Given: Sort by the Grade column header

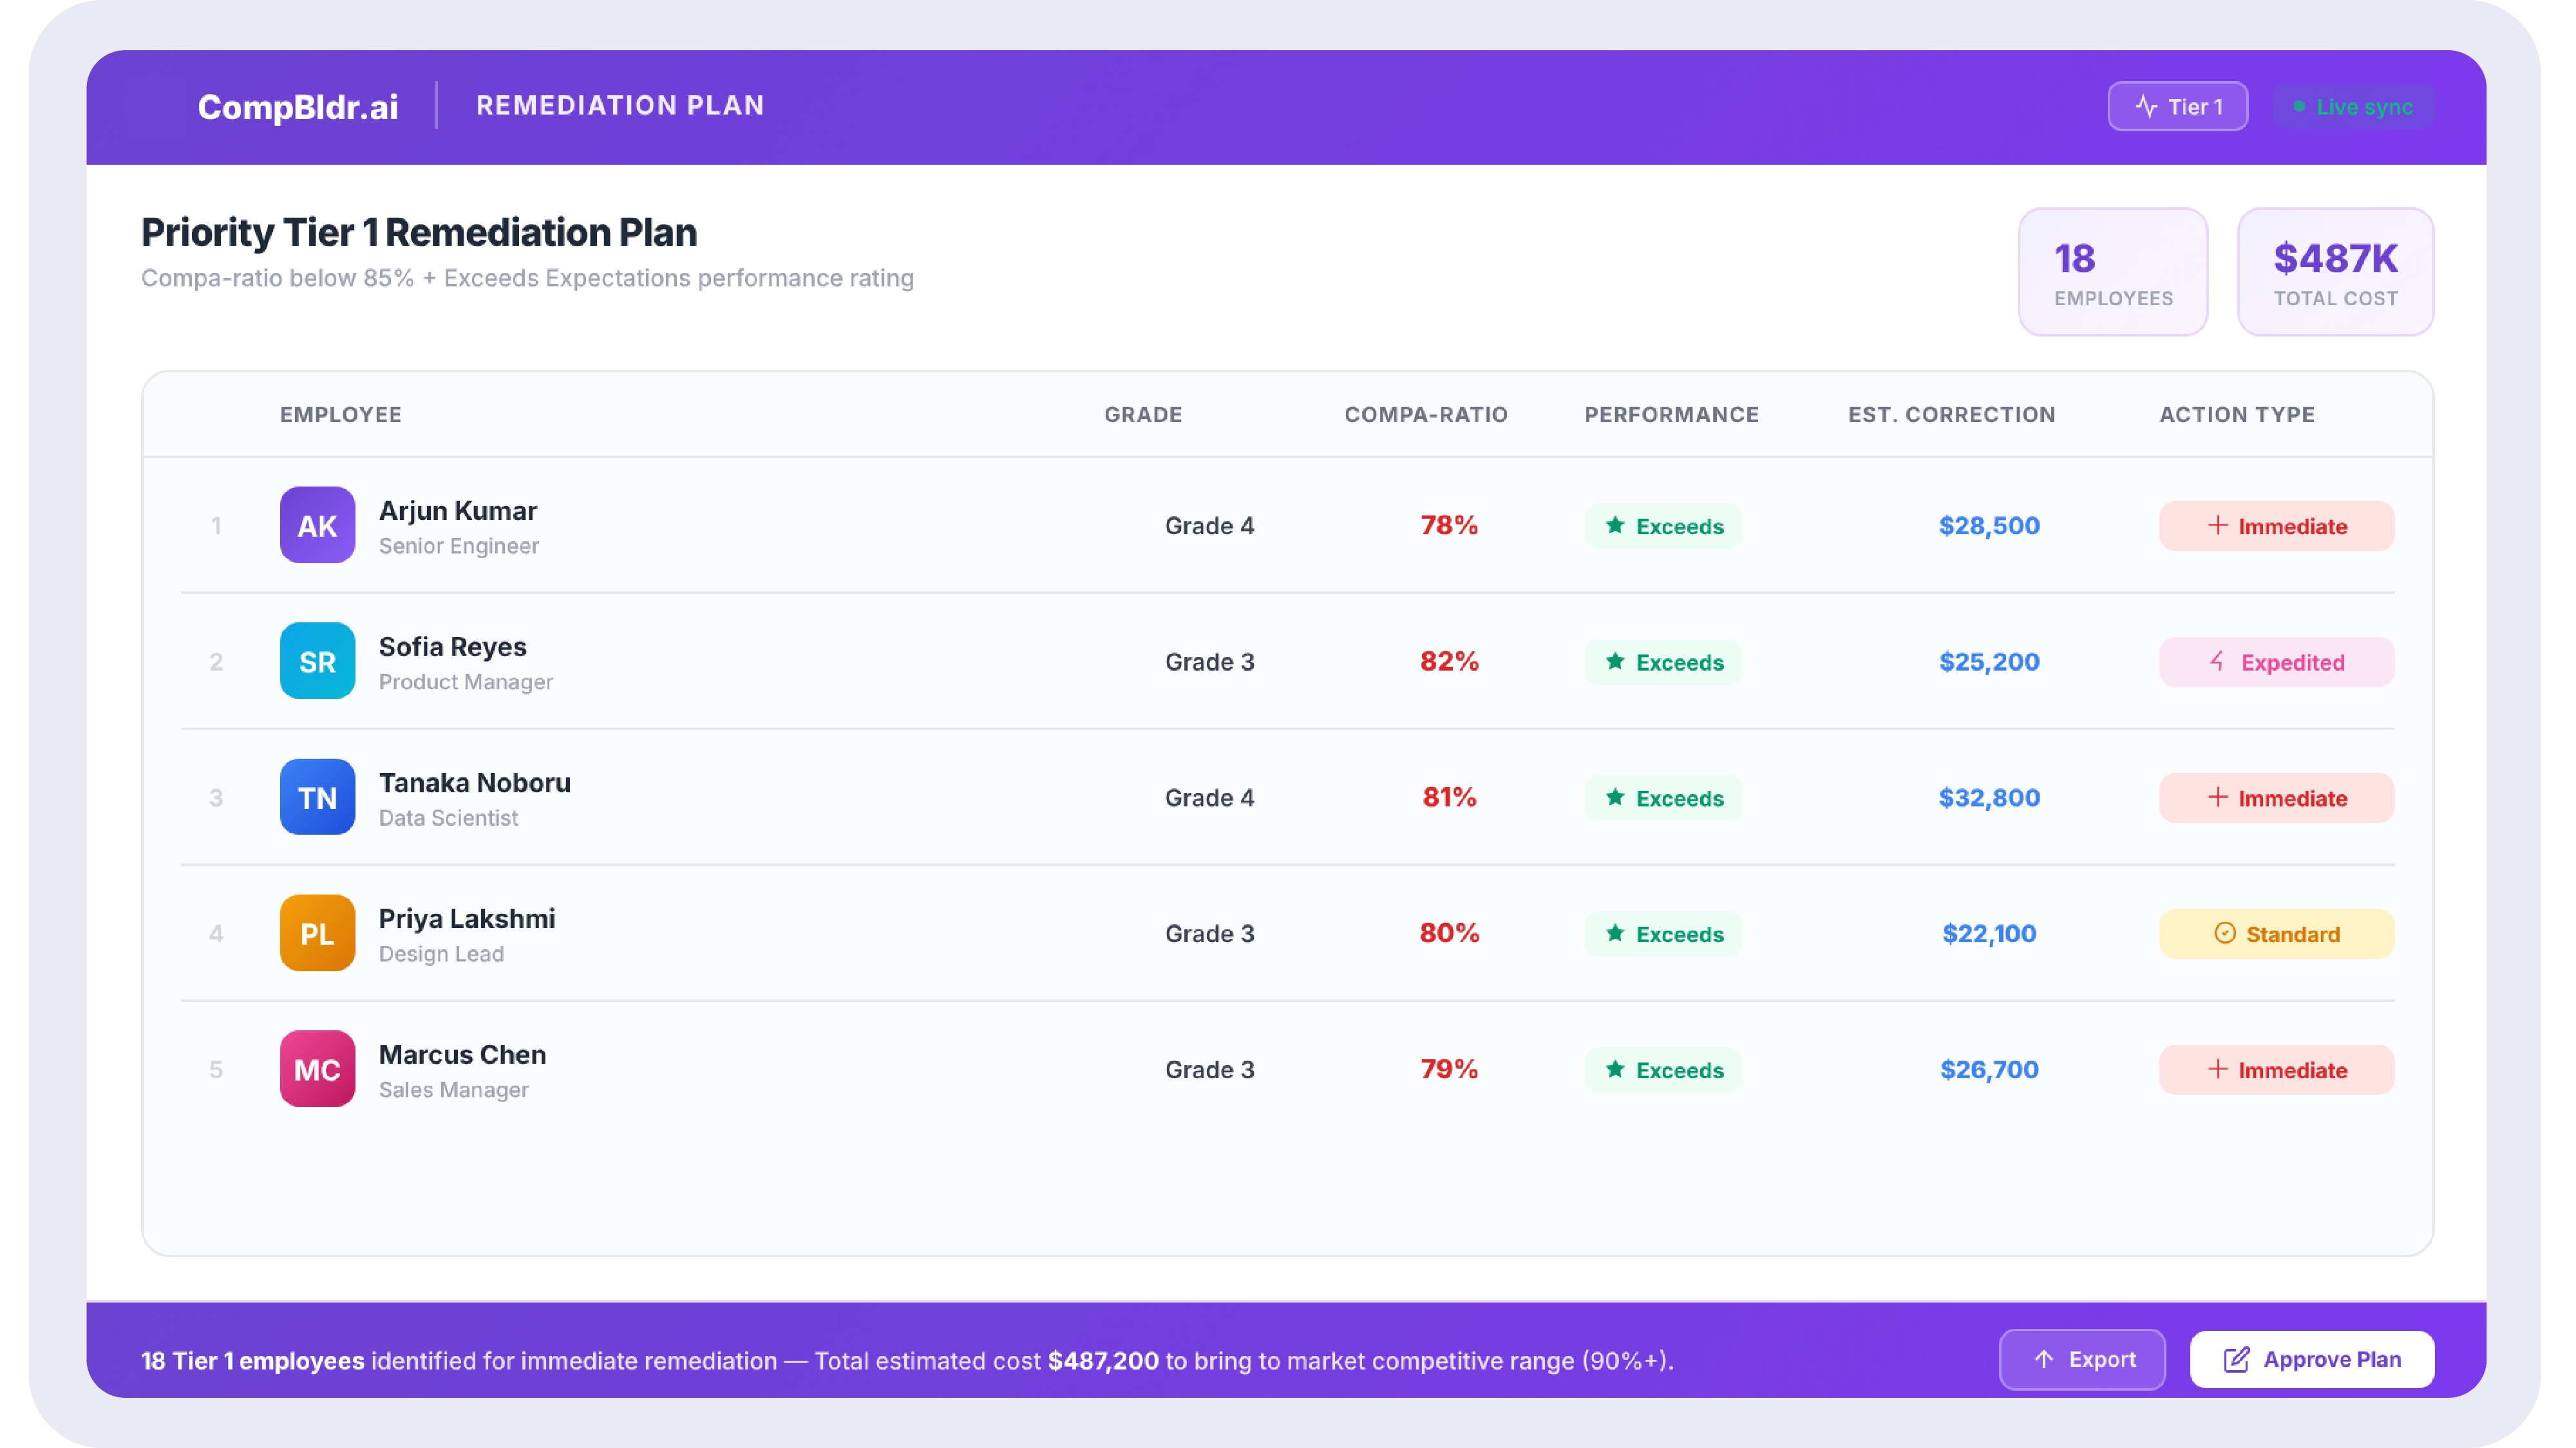Looking at the screenshot, I should (x=1143, y=414).
